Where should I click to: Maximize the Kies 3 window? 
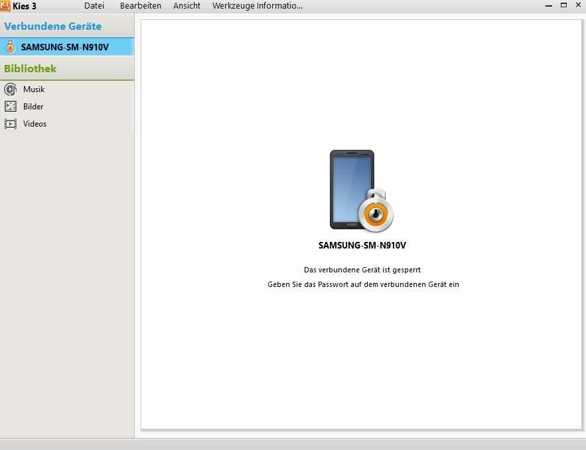click(563, 5)
